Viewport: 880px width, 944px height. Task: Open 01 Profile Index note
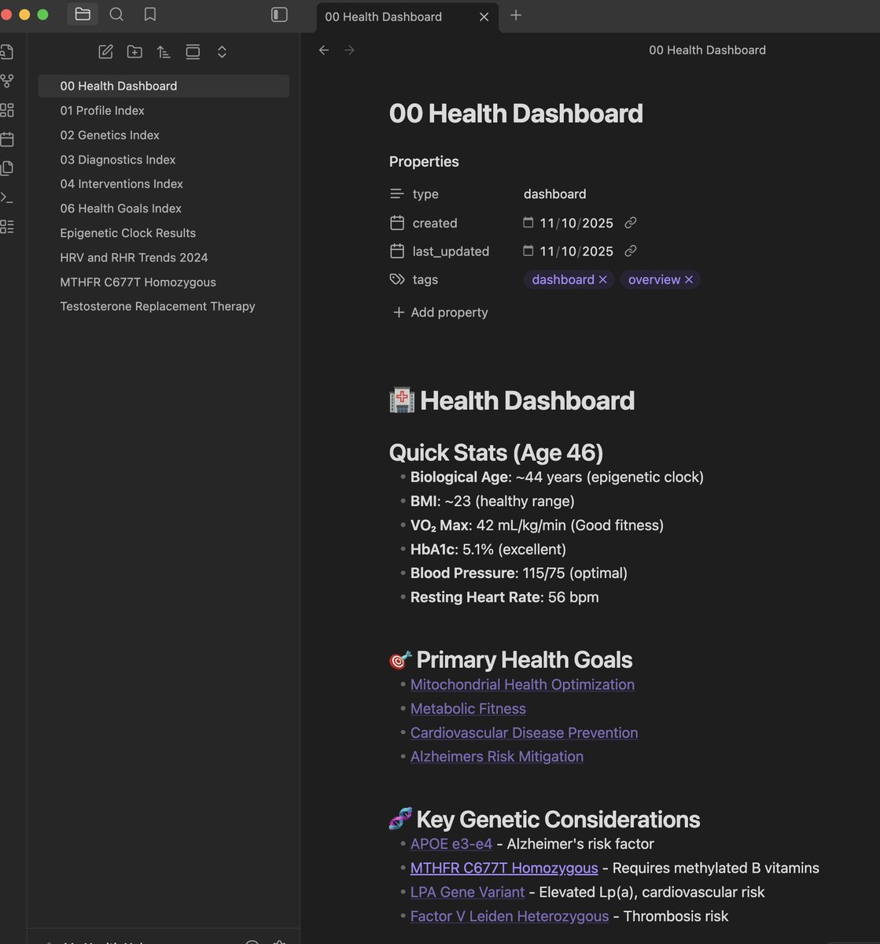coord(102,110)
